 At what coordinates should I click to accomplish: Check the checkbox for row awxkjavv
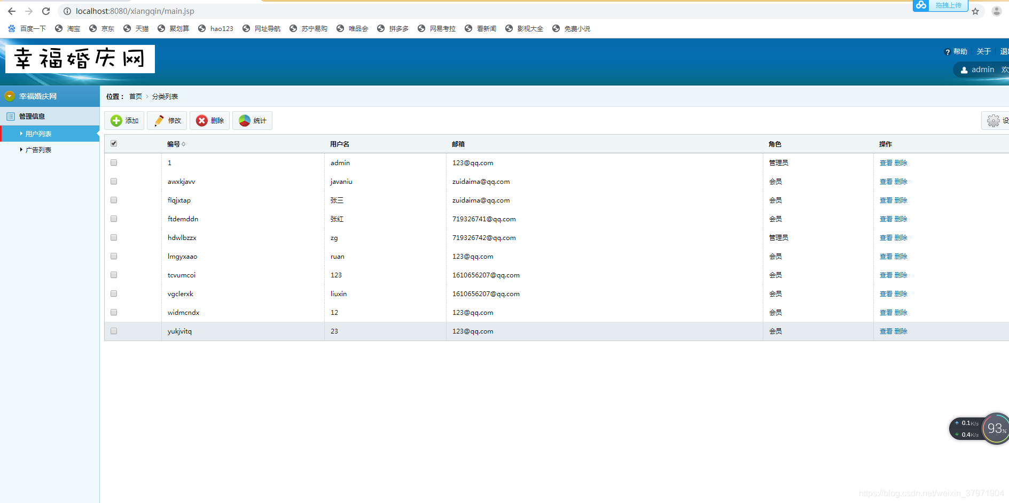point(114,181)
